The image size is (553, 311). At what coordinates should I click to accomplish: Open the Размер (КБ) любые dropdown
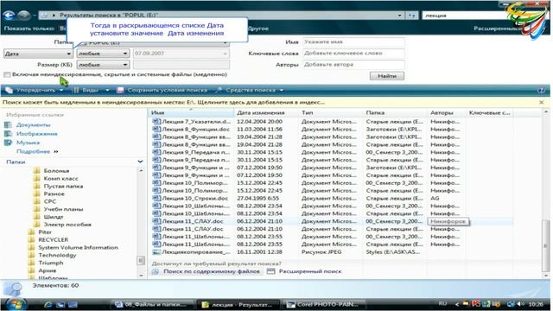tap(103, 65)
